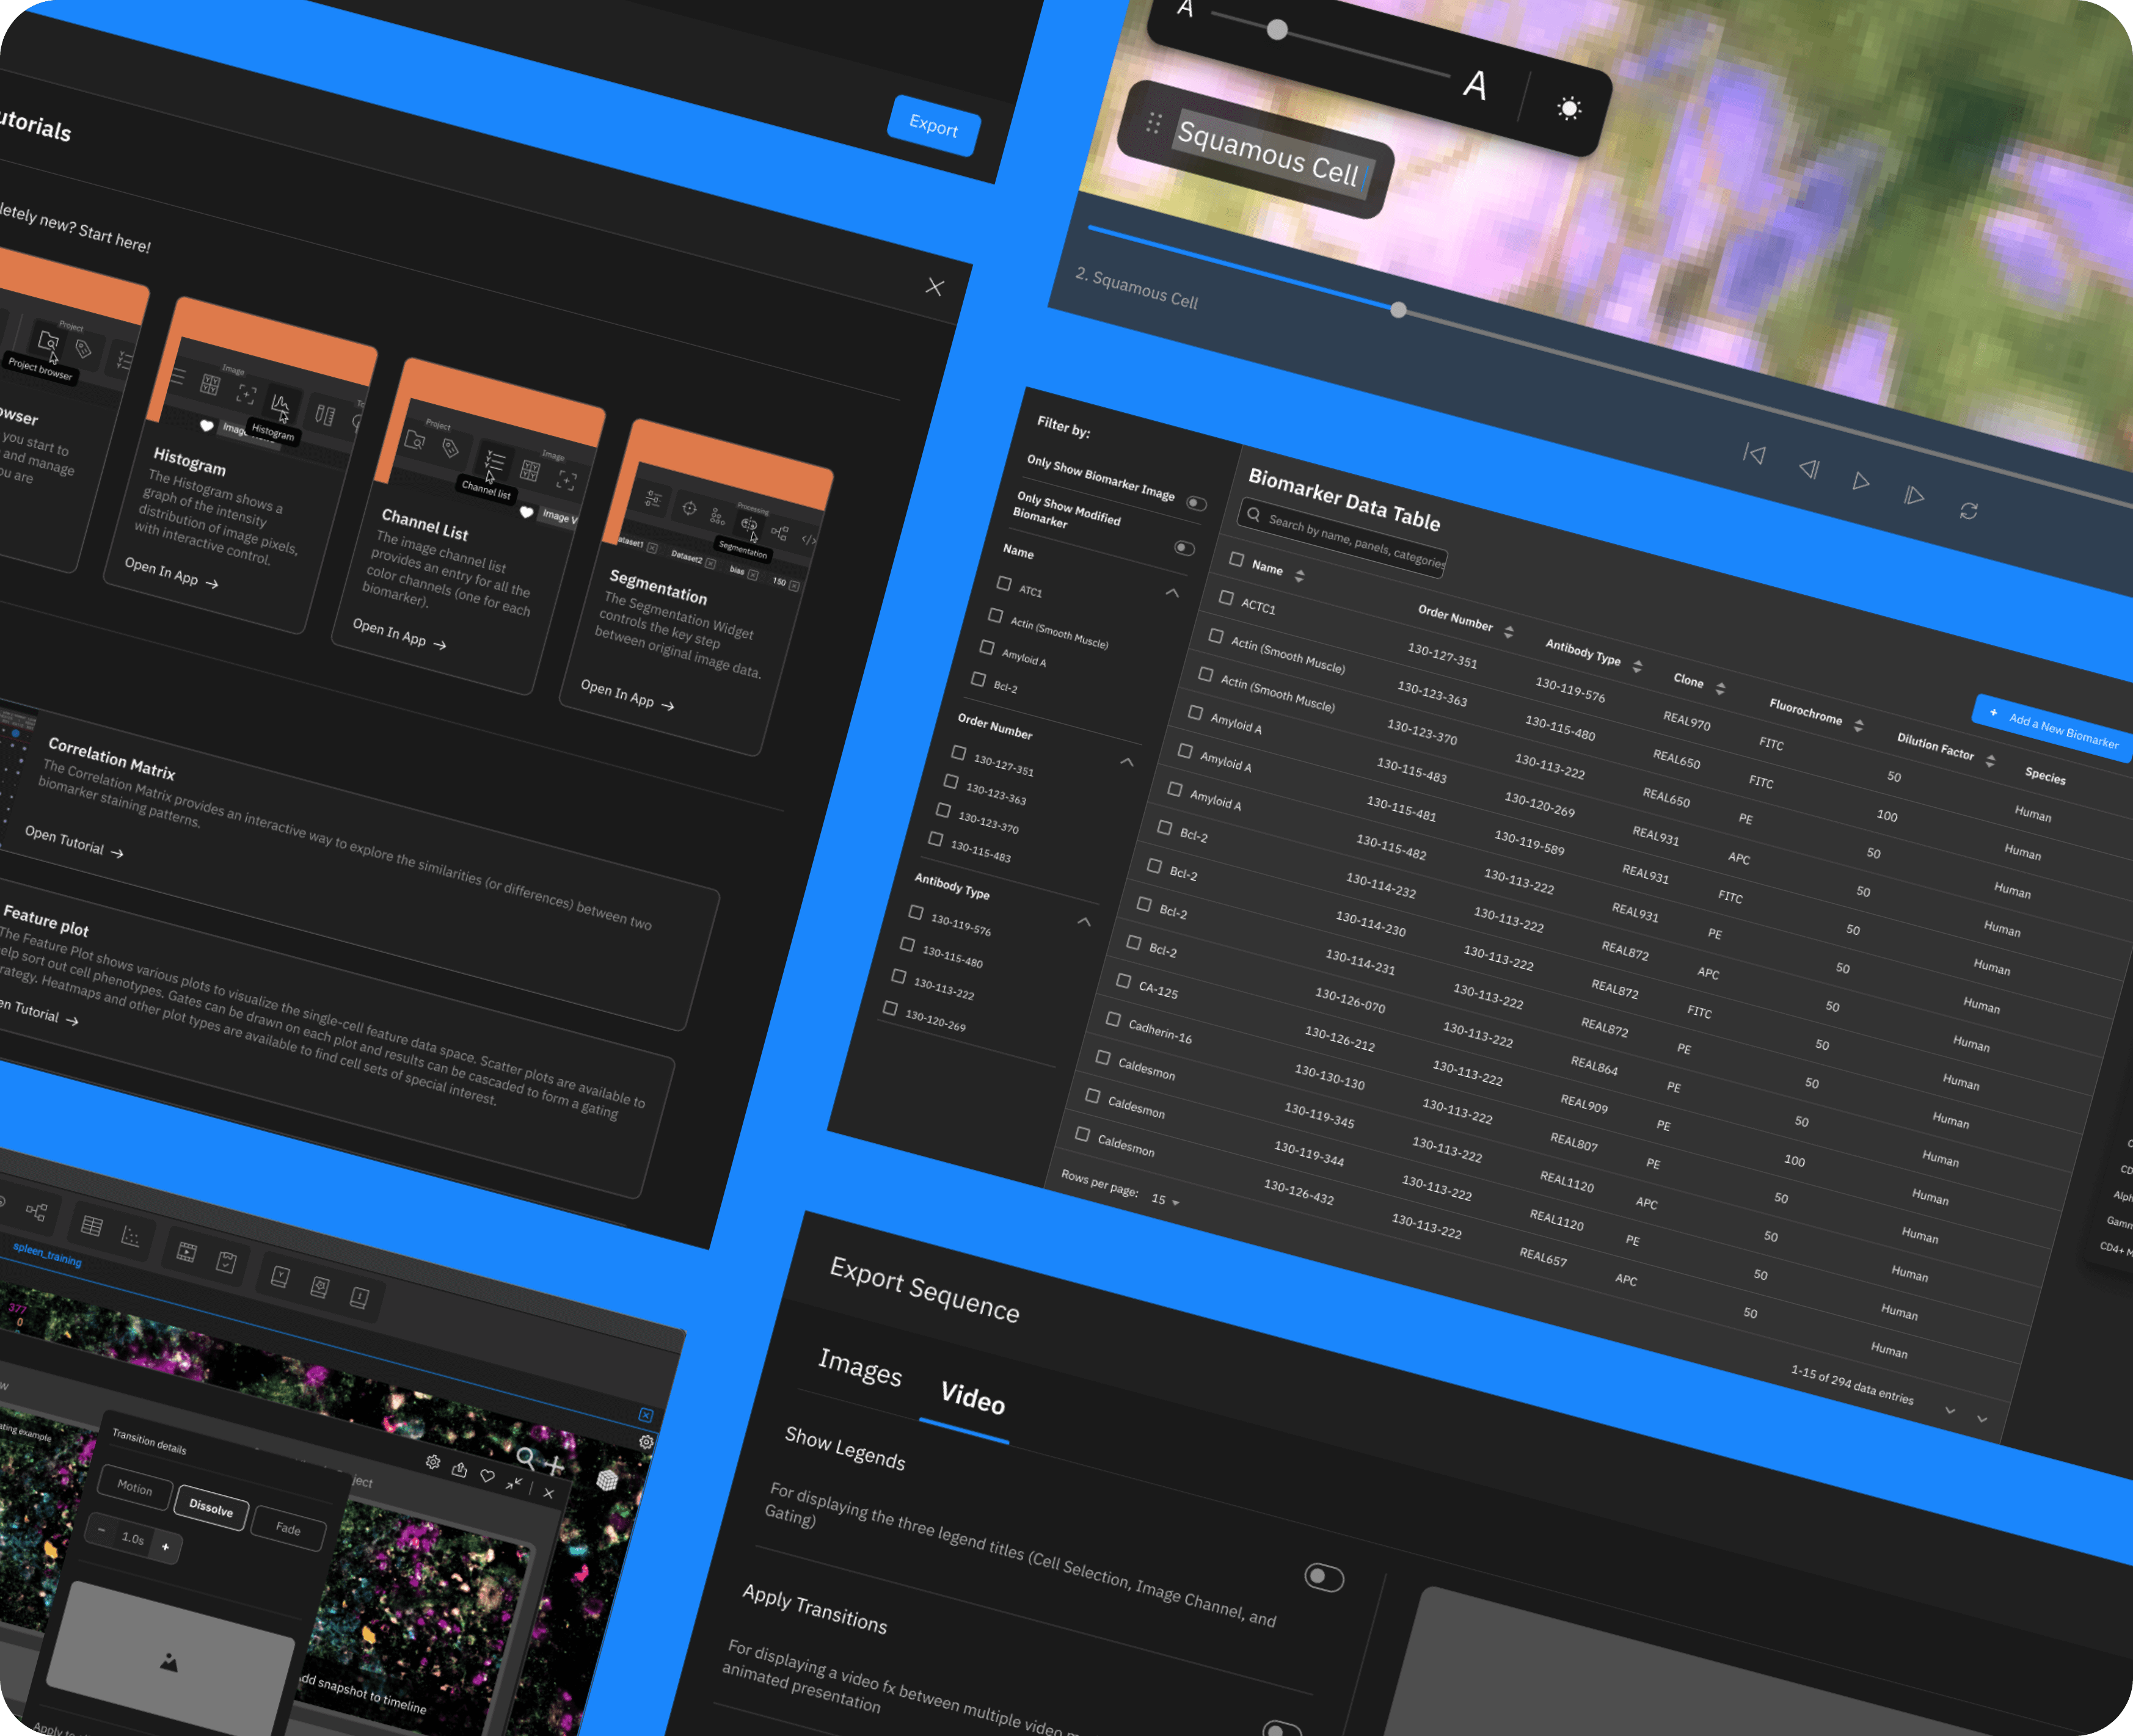Image resolution: width=2133 pixels, height=1736 pixels.
Task: Open the workflow node graph tool
Action: pos(37,1212)
